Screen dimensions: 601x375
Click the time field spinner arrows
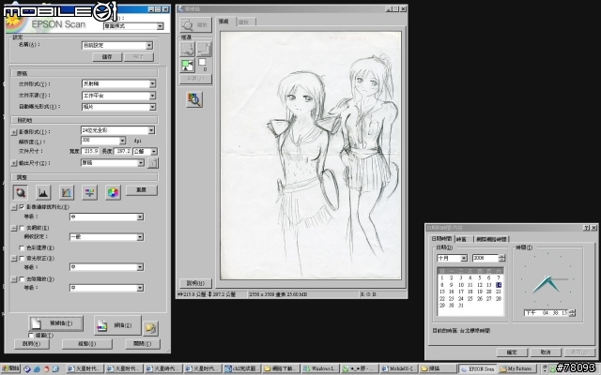tap(572, 313)
